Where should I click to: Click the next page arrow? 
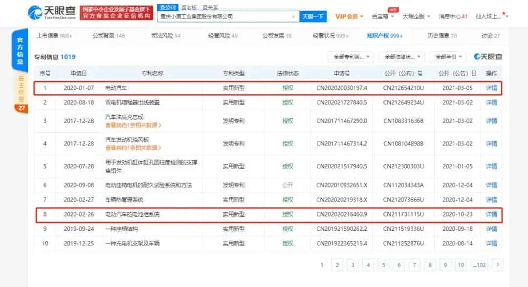pyautogui.click(x=498, y=265)
